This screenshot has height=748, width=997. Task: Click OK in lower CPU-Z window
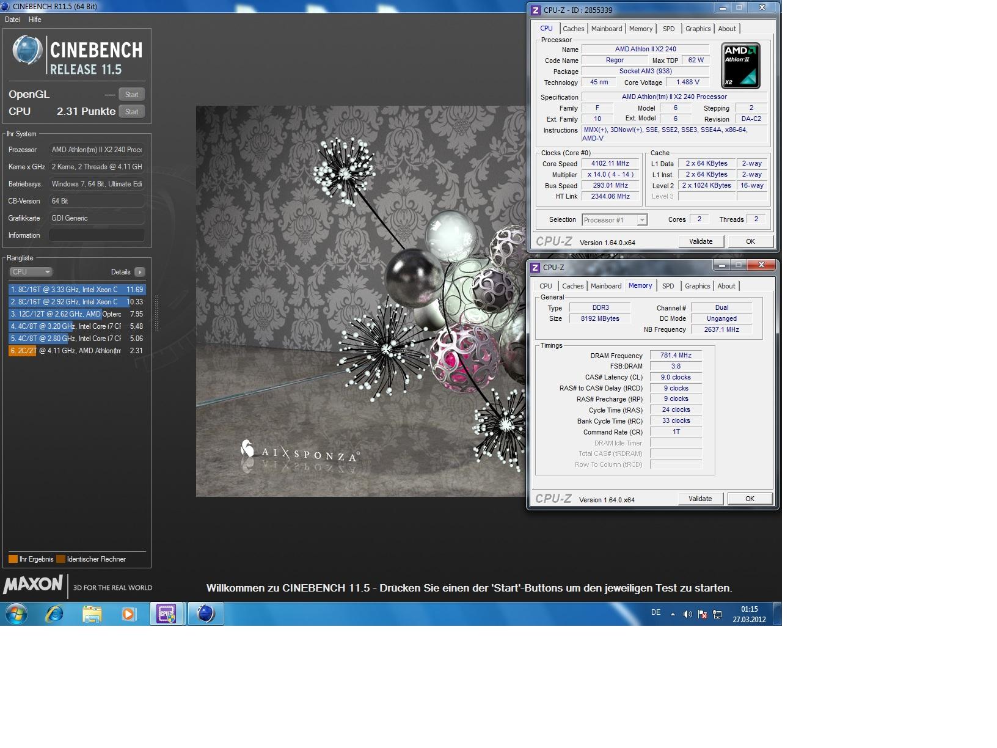point(750,499)
